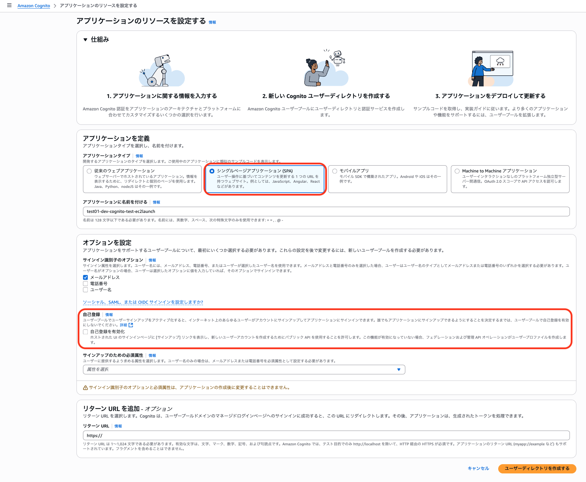Select 従来のウェブアプリケーション radio option
The image size is (586, 482).
click(x=89, y=171)
